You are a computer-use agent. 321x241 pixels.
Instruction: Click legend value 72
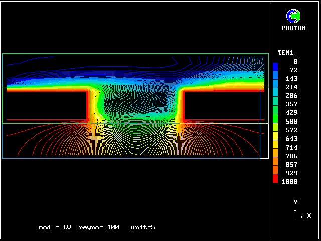click(293, 70)
